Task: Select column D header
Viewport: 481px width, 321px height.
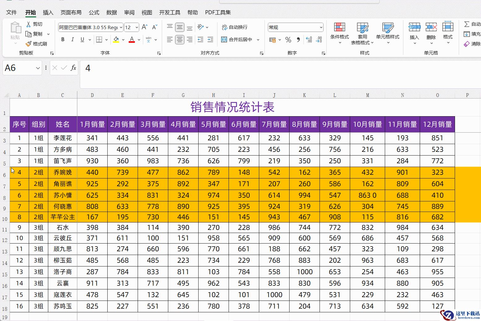Action: pyautogui.click(x=92, y=95)
